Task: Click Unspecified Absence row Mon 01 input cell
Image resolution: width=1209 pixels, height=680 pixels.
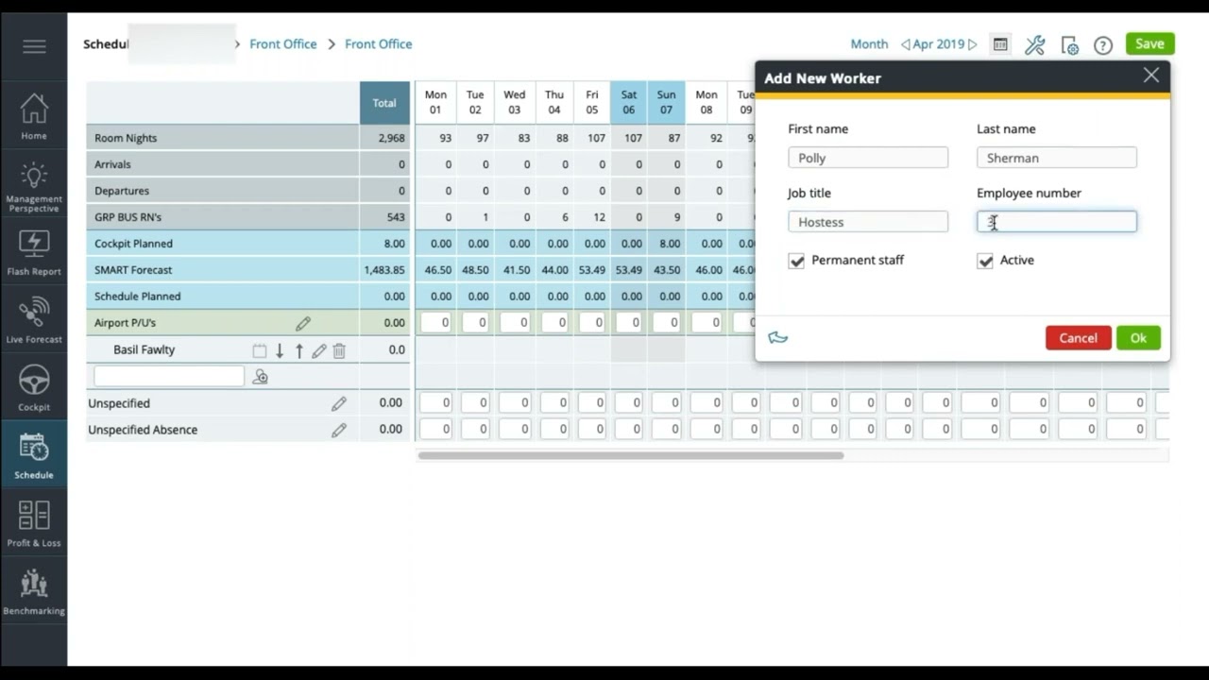Action: coord(435,430)
